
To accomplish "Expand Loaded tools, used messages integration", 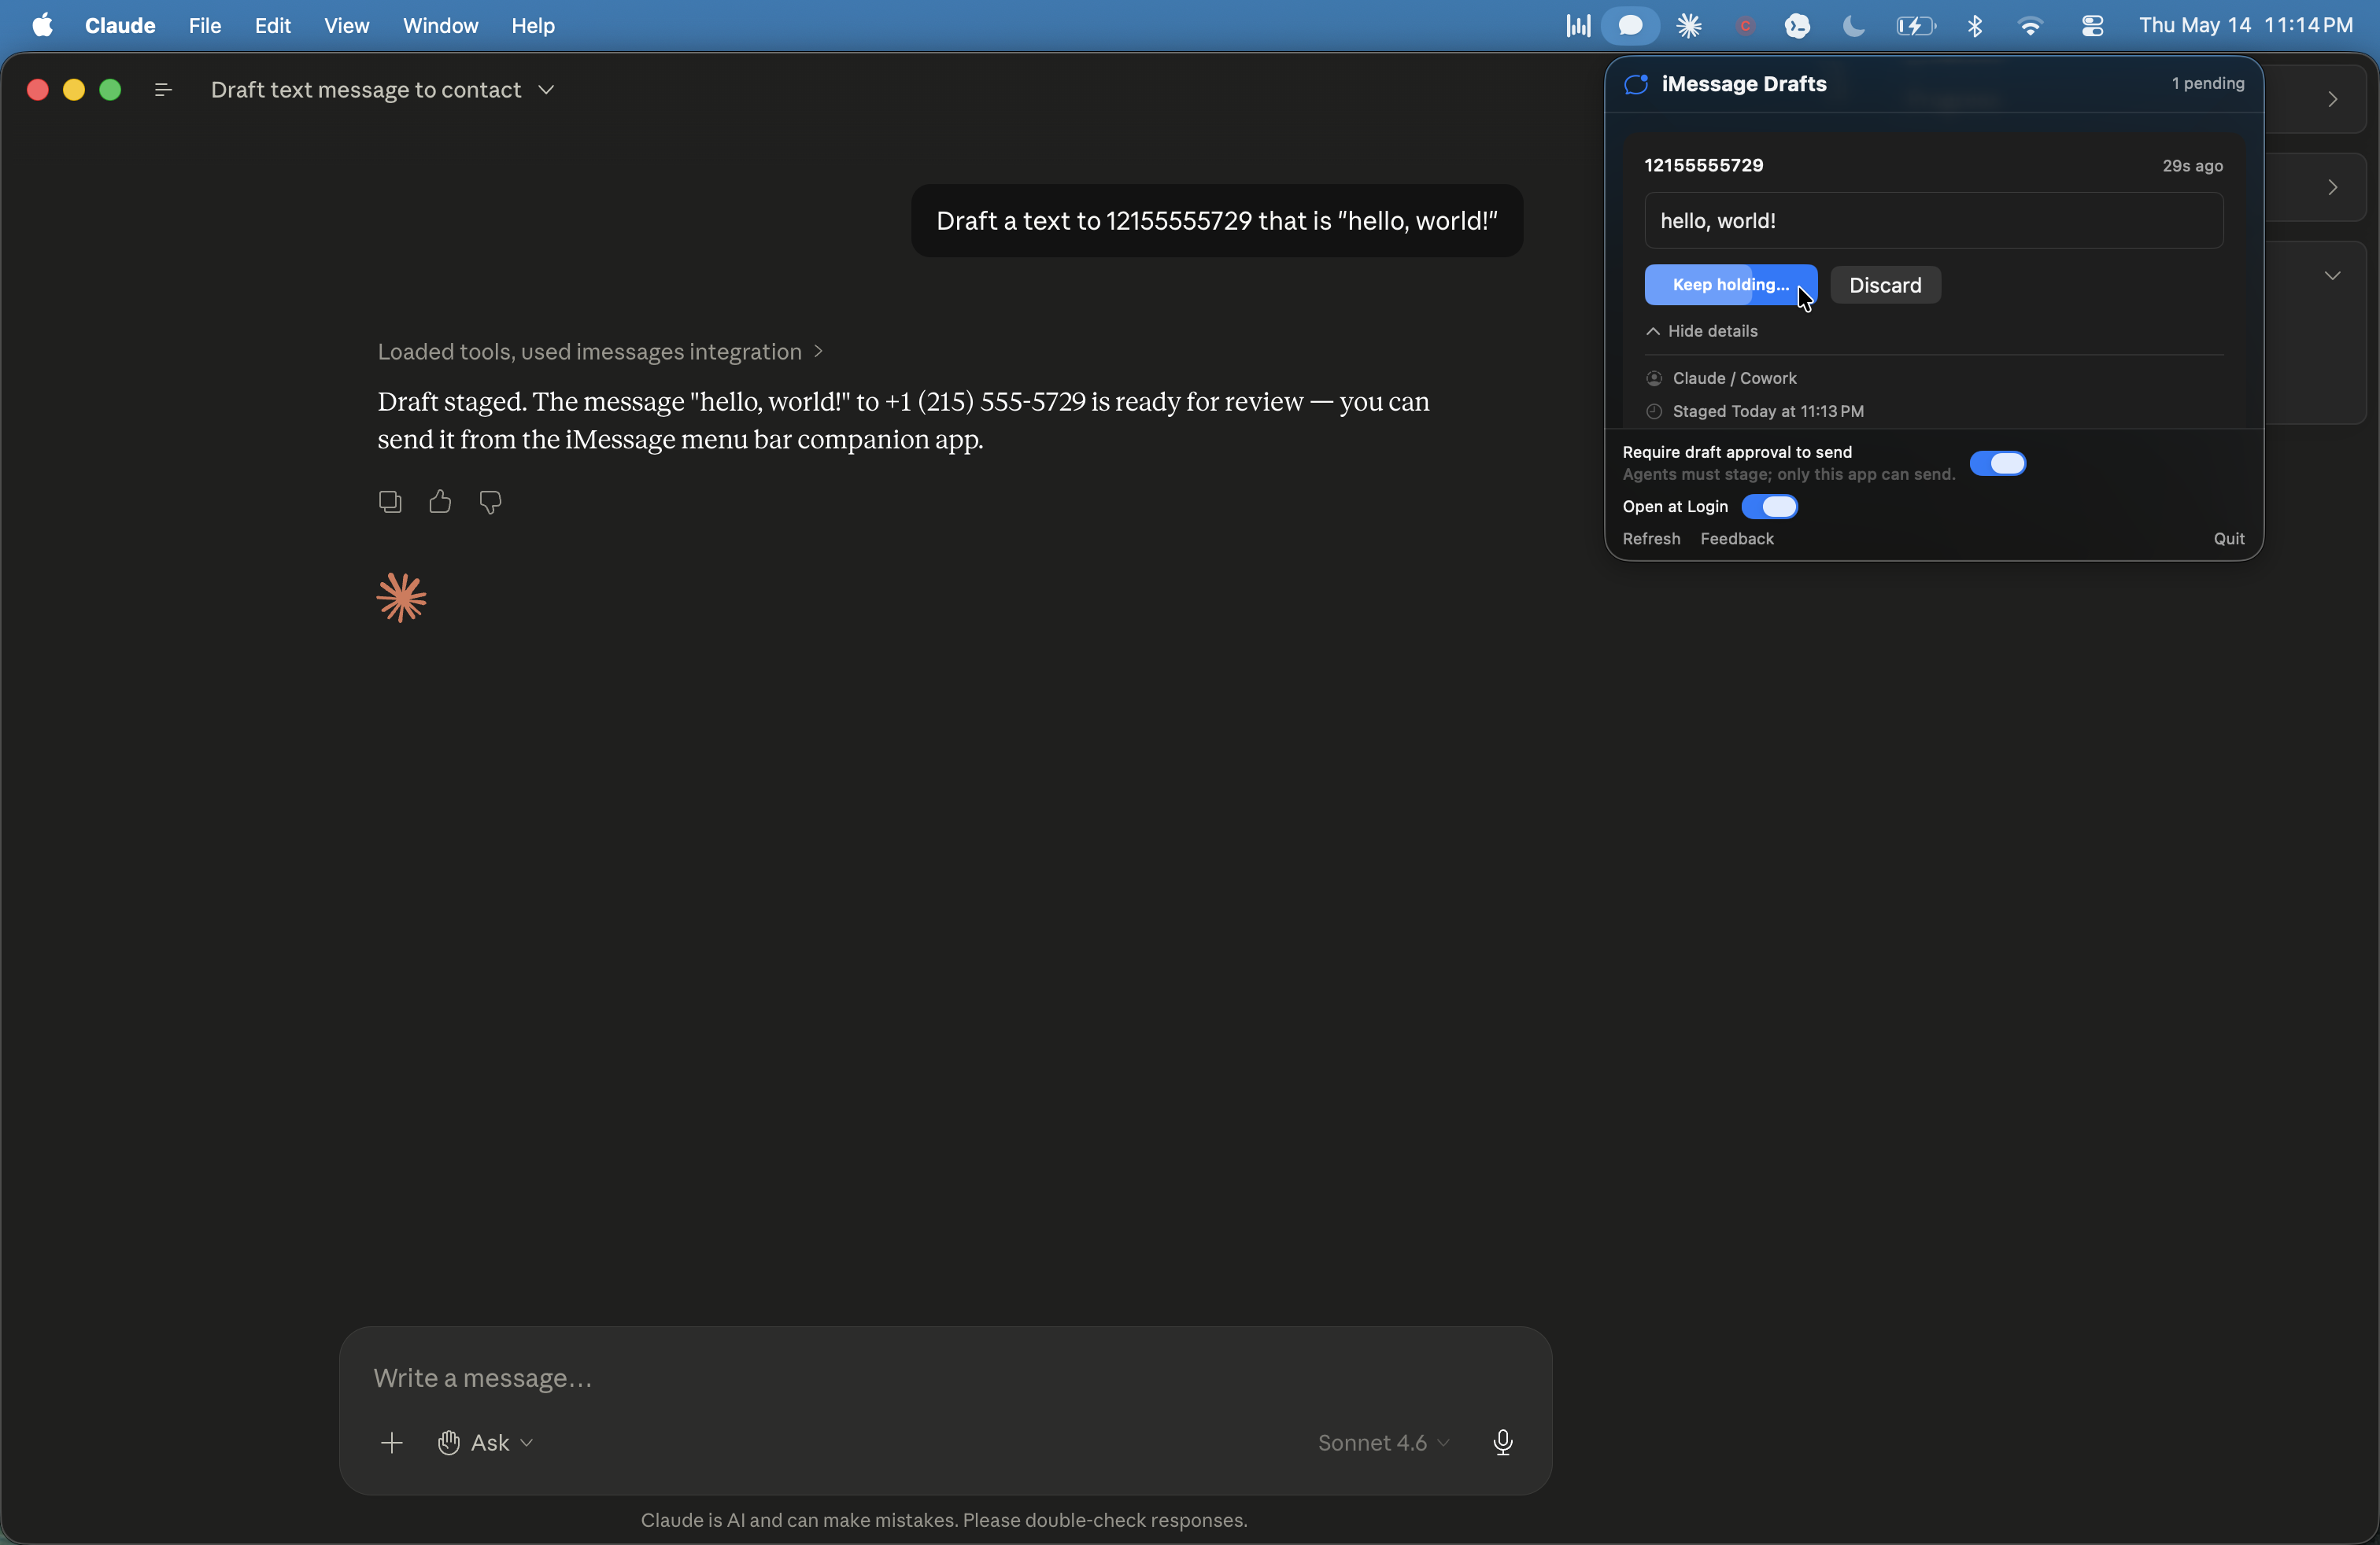I will click(x=600, y=352).
